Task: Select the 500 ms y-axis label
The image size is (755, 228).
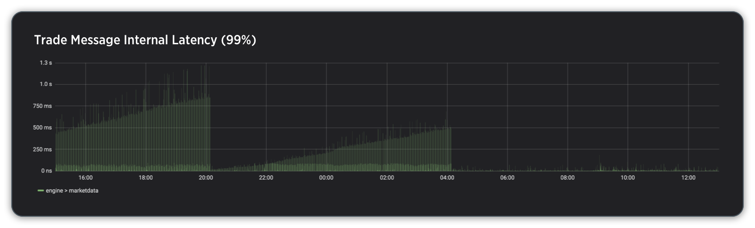Action: point(42,128)
